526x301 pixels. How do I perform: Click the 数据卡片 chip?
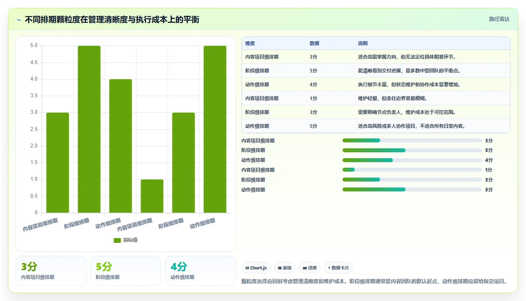338,268
